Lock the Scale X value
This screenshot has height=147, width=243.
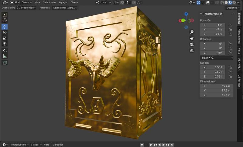[230, 67]
